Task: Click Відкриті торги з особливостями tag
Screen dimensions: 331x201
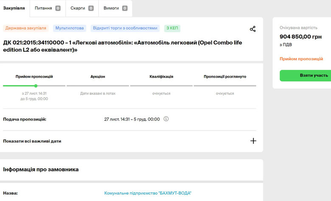Action: (125, 28)
